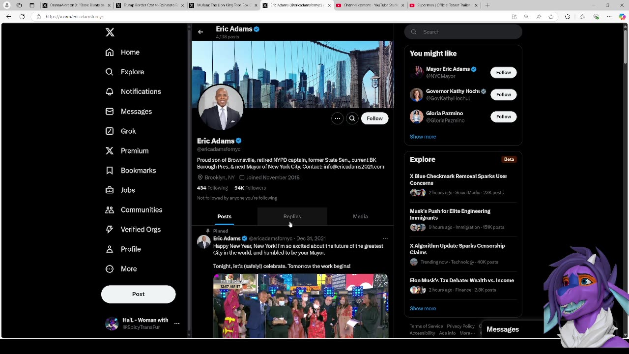Open Verified Orgs in sidebar
The width and height of the screenshot is (629, 354).
tap(133, 230)
